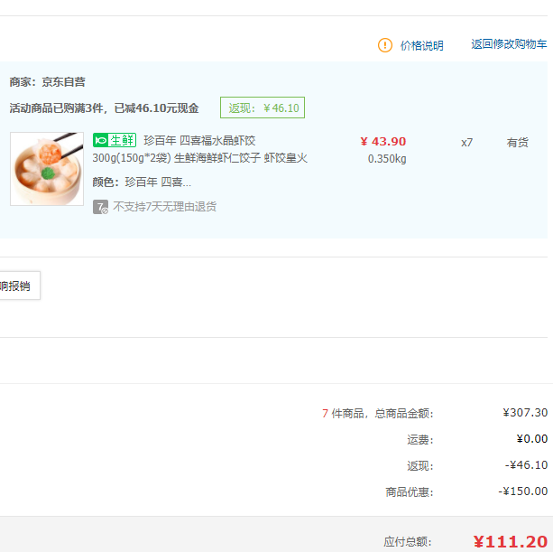Click the orange price info exclamation icon
The width and height of the screenshot is (553, 552).
(x=385, y=45)
